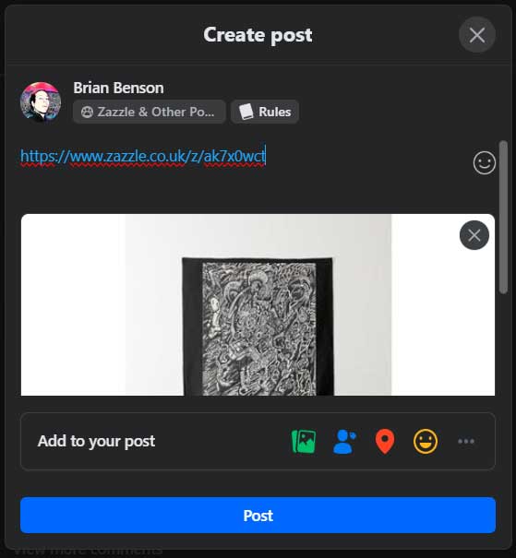Image resolution: width=516 pixels, height=558 pixels.
Task: Click the black-and-white artwork preview thumbnail
Action: tap(258, 326)
